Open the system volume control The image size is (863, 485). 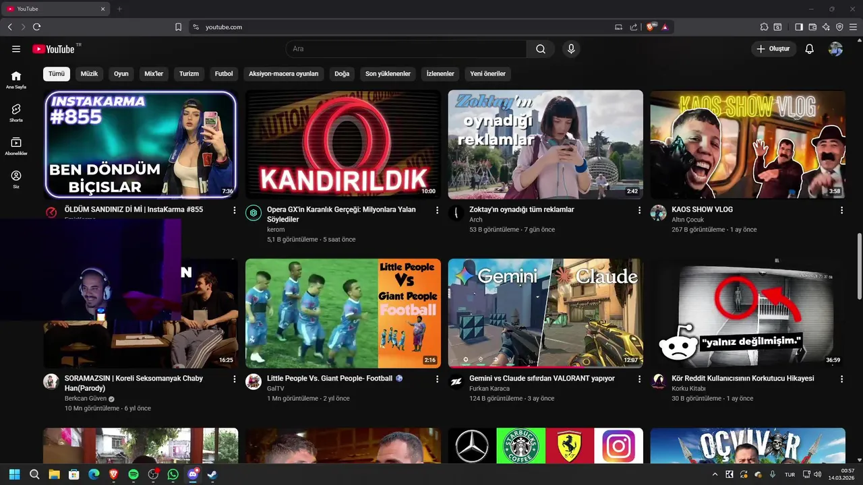[x=818, y=474]
